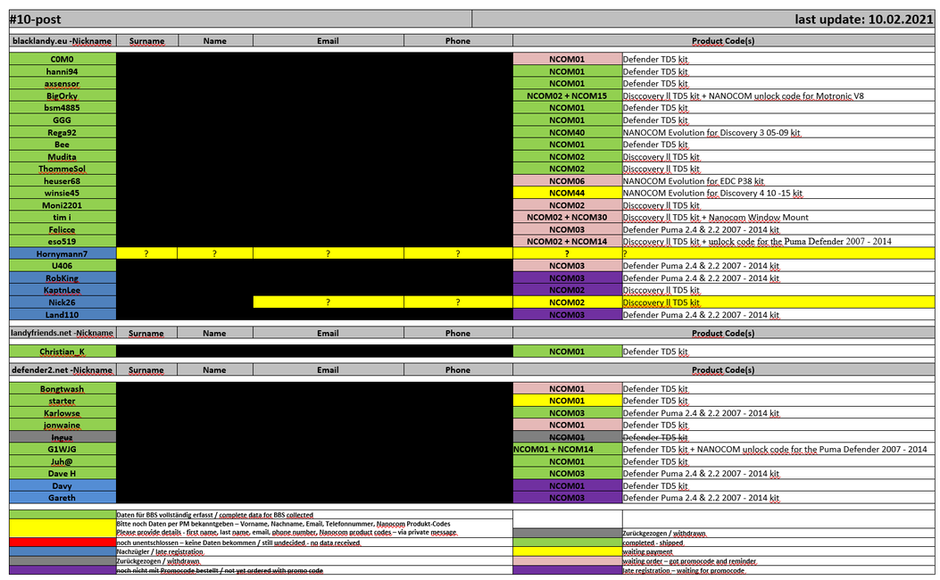Select nickname cell U406

click(x=62, y=266)
